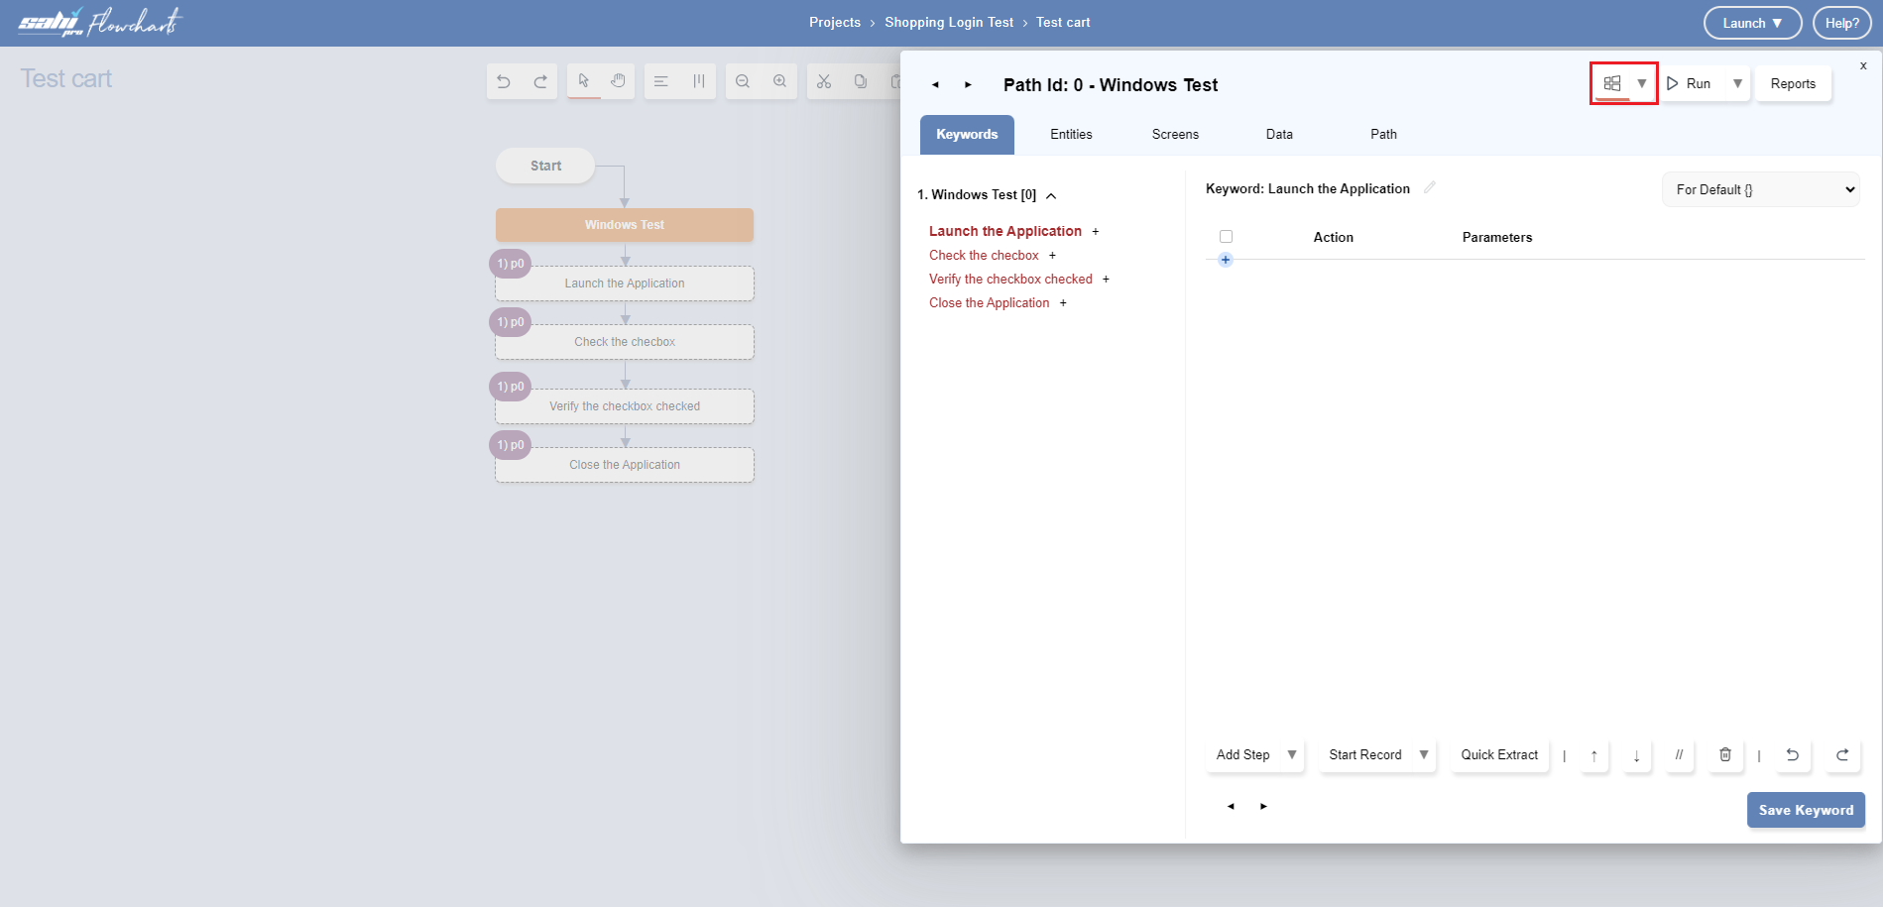The width and height of the screenshot is (1883, 907).
Task: Click Shopping Login Test breadcrumb link
Action: (x=949, y=23)
